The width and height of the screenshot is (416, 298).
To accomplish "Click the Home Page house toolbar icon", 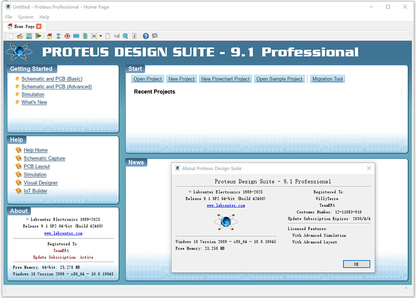I will 49,36.
